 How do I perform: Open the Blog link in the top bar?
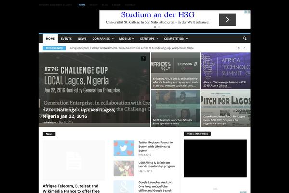click(x=105, y=5)
